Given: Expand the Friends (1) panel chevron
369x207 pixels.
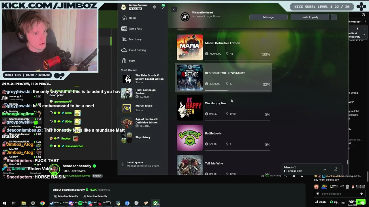Looking at the screenshot, I should 325,169.
